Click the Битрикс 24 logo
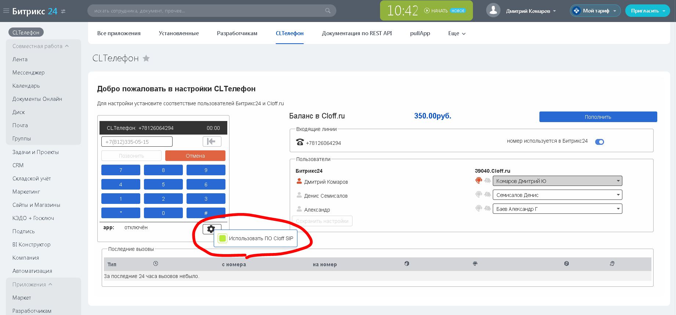Viewport: 676px width, 315px height. click(x=35, y=11)
